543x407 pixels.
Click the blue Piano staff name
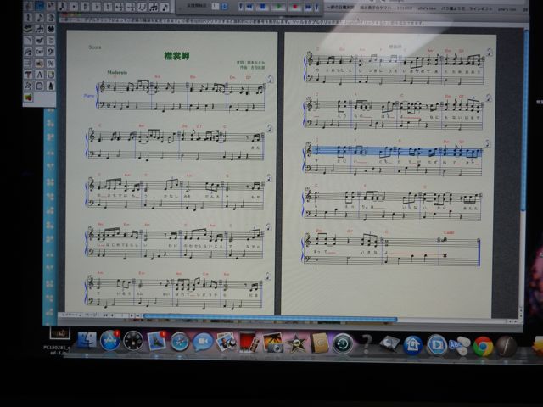pyautogui.click(x=89, y=96)
